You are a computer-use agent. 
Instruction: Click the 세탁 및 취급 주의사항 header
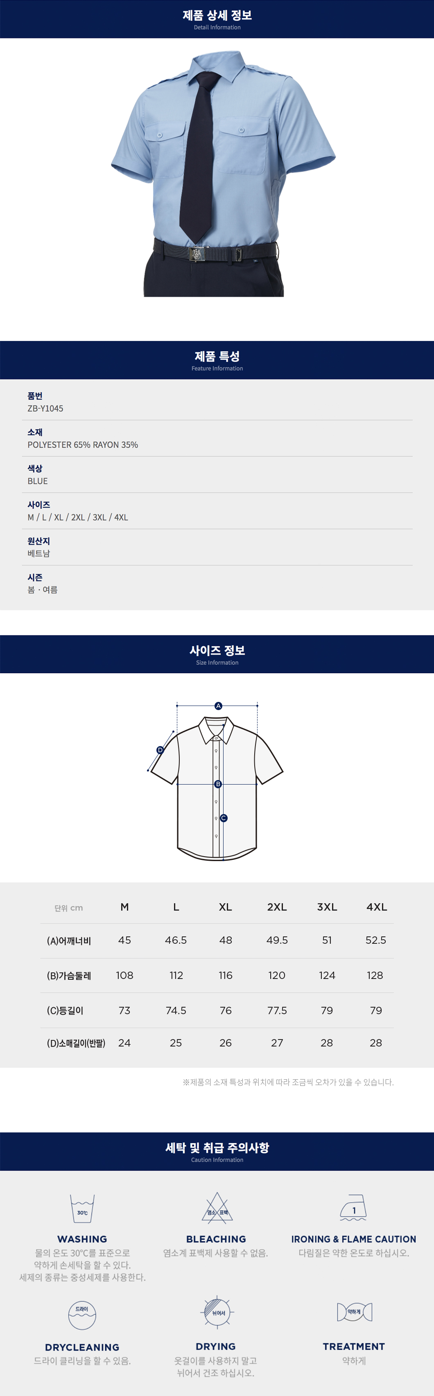(217, 1151)
